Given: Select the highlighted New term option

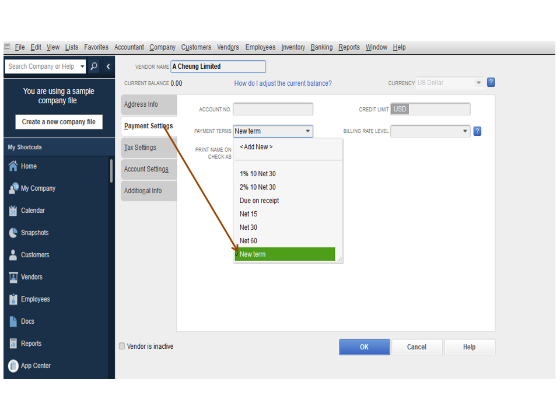Looking at the screenshot, I should pyautogui.click(x=285, y=254).
